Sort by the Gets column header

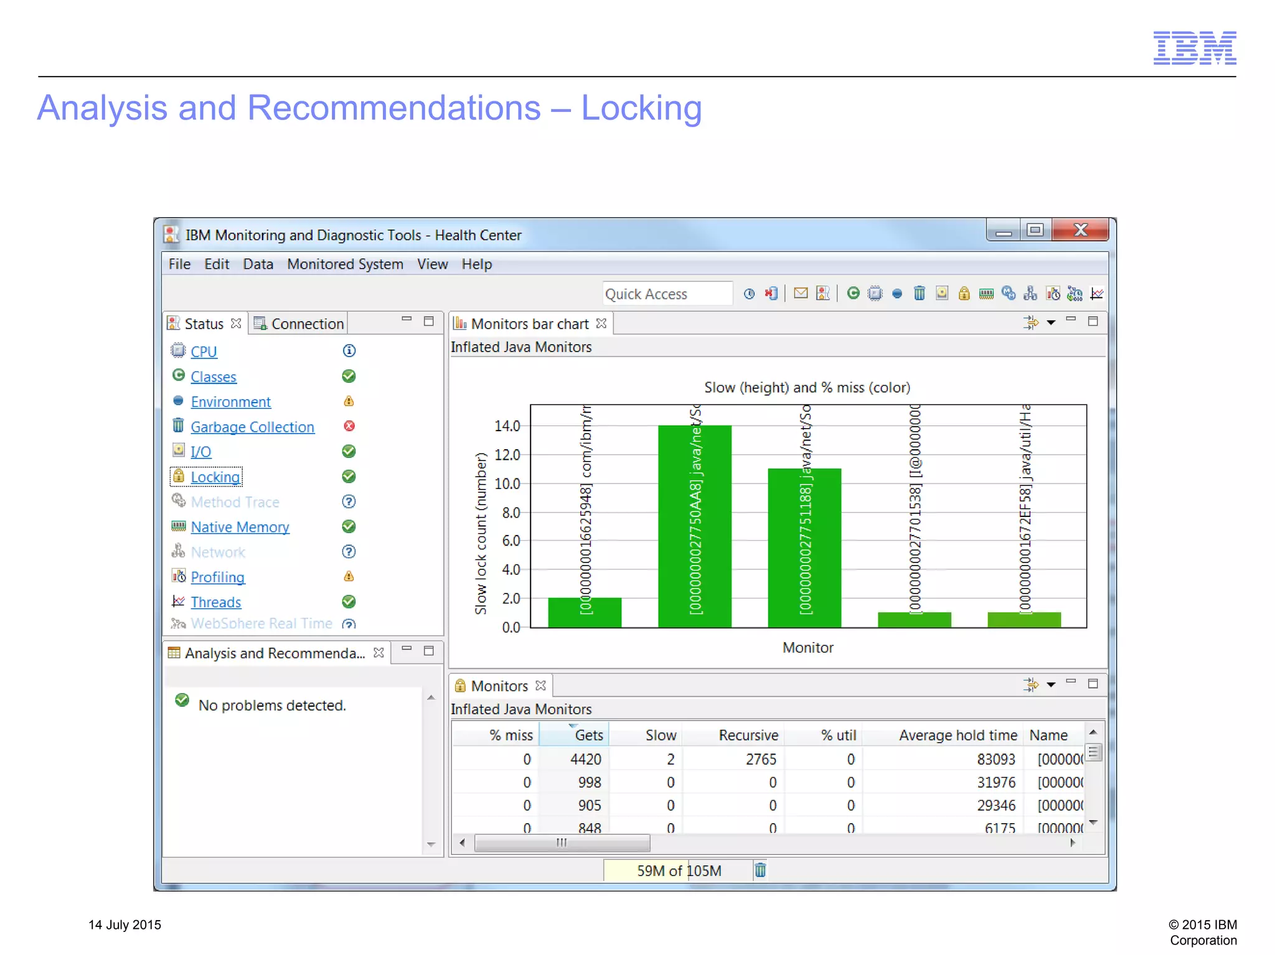pos(574,735)
